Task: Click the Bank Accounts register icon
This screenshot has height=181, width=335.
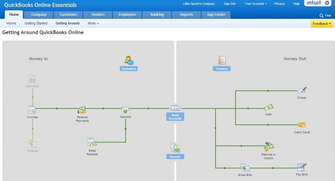Action: (x=175, y=108)
